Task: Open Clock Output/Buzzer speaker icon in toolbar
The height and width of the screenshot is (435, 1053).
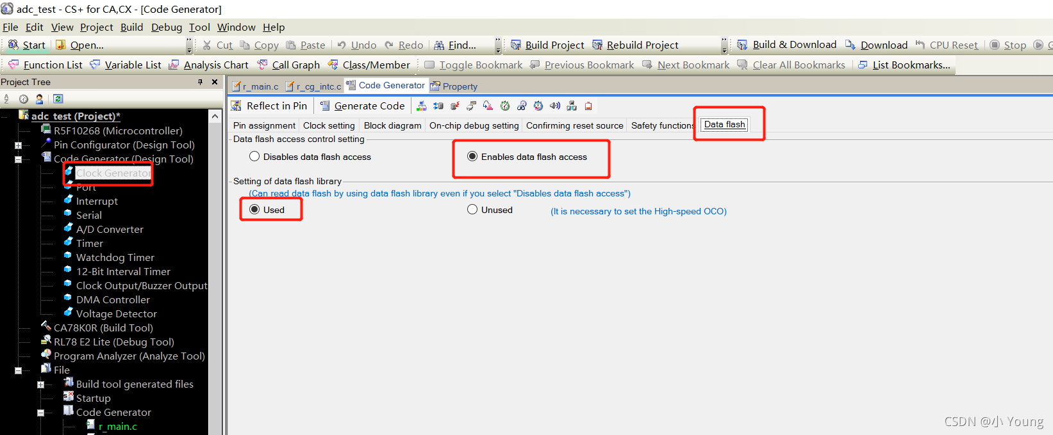Action: (555, 106)
